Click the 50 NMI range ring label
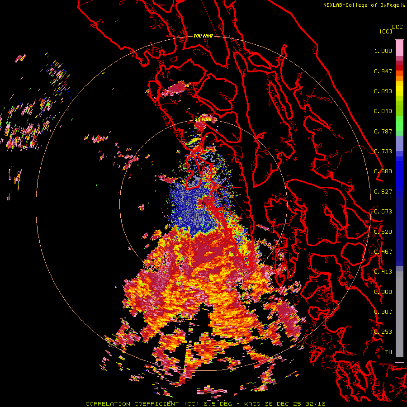The height and width of the screenshot is (407, 407). tap(203, 119)
